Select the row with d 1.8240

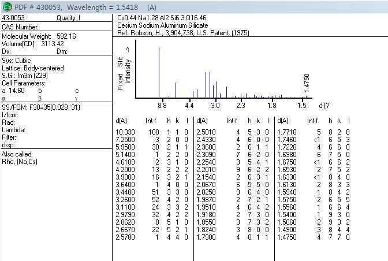233,230
